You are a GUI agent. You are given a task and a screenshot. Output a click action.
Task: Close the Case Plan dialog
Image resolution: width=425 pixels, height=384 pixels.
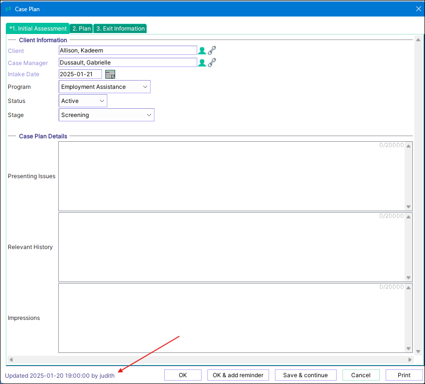pyautogui.click(x=418, y=9)
